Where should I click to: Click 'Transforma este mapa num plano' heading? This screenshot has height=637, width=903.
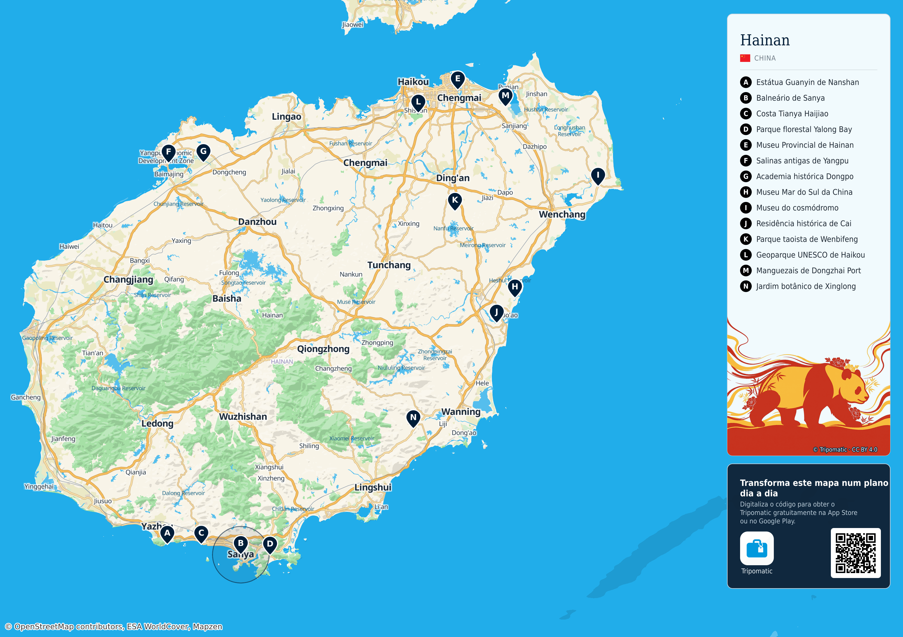(814, 483)
